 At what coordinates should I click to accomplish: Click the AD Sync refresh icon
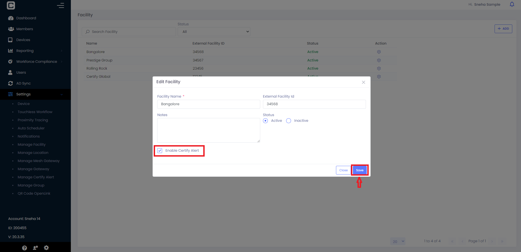[x=11, y=83]
